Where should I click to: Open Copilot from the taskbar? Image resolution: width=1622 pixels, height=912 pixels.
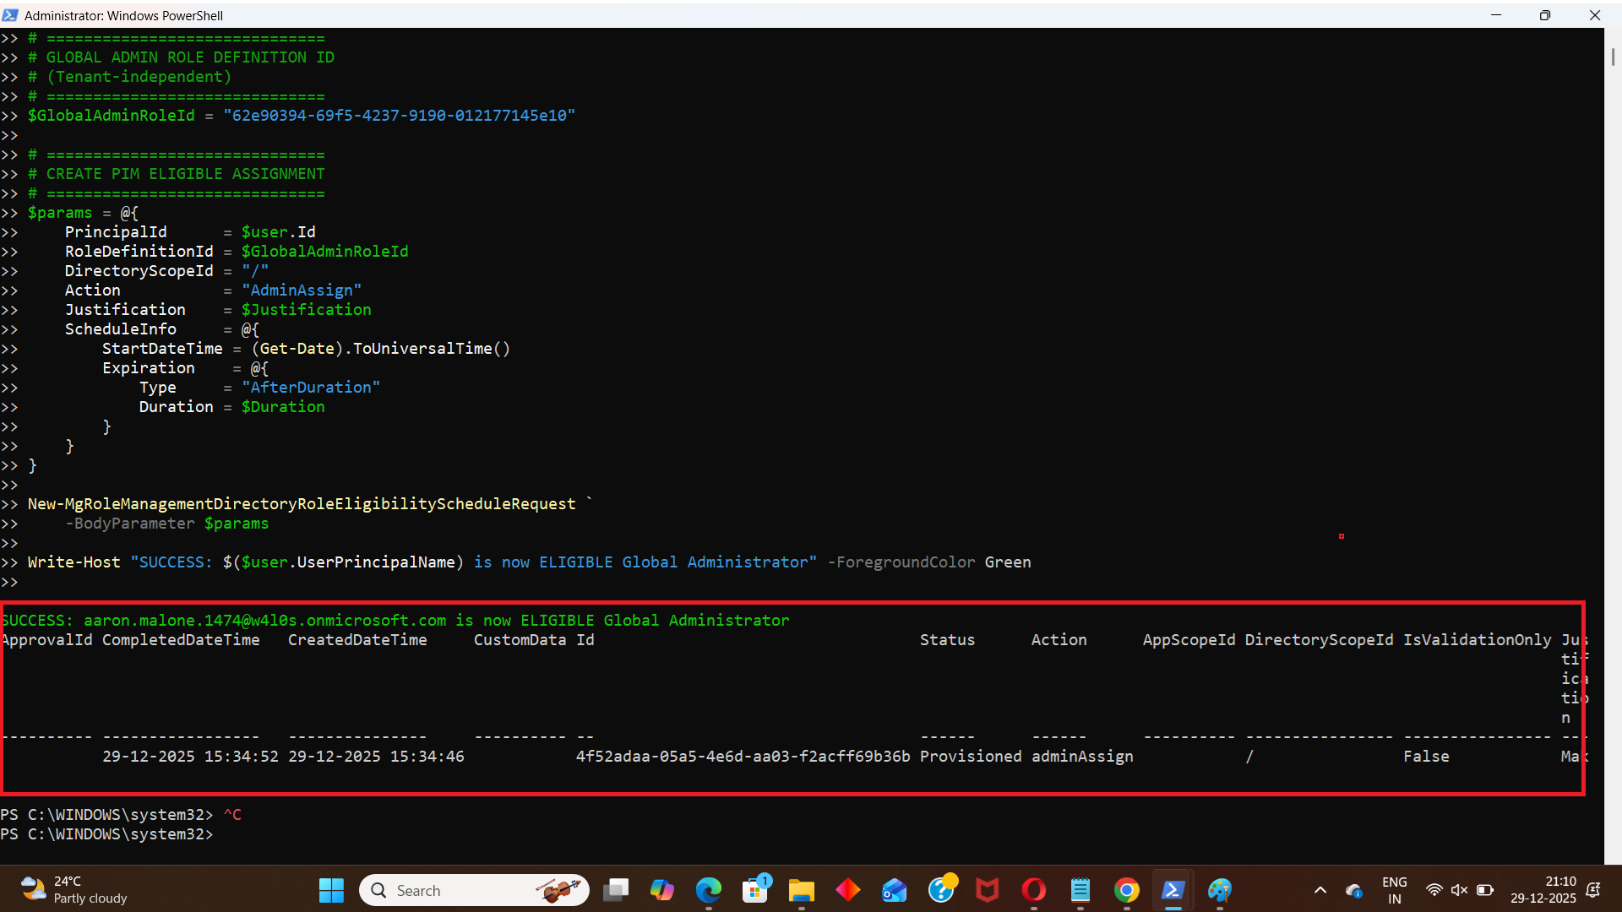(x=662, y=890)
